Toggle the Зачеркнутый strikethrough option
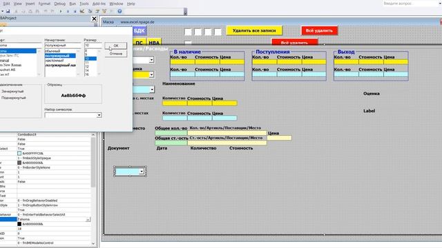Screen dimensions: 442x248 coord(12,92)
